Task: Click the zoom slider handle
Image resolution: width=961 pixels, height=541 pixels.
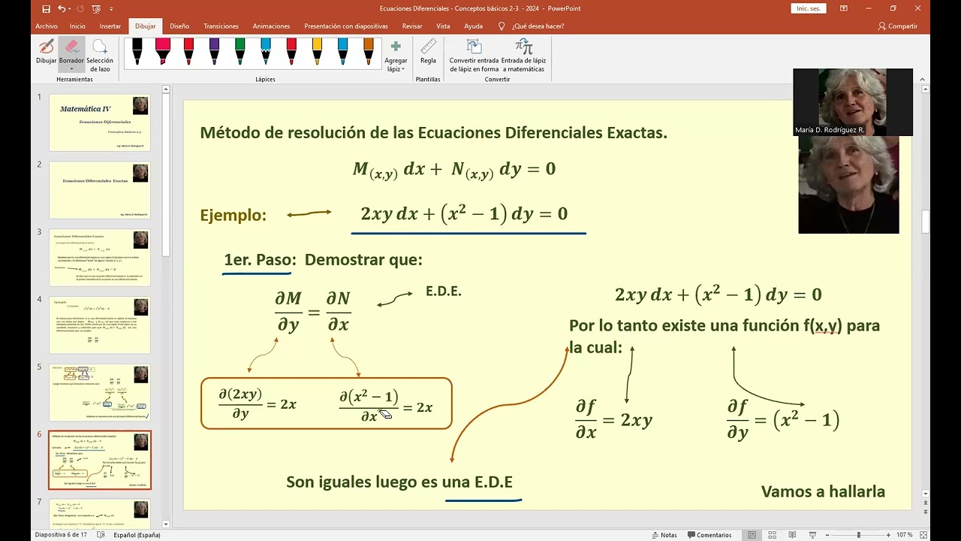Action: (859, 535)
